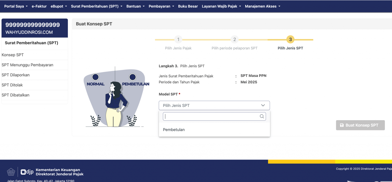
Task: Open the e-Faktur menu
Action: (x=39, y=6)
